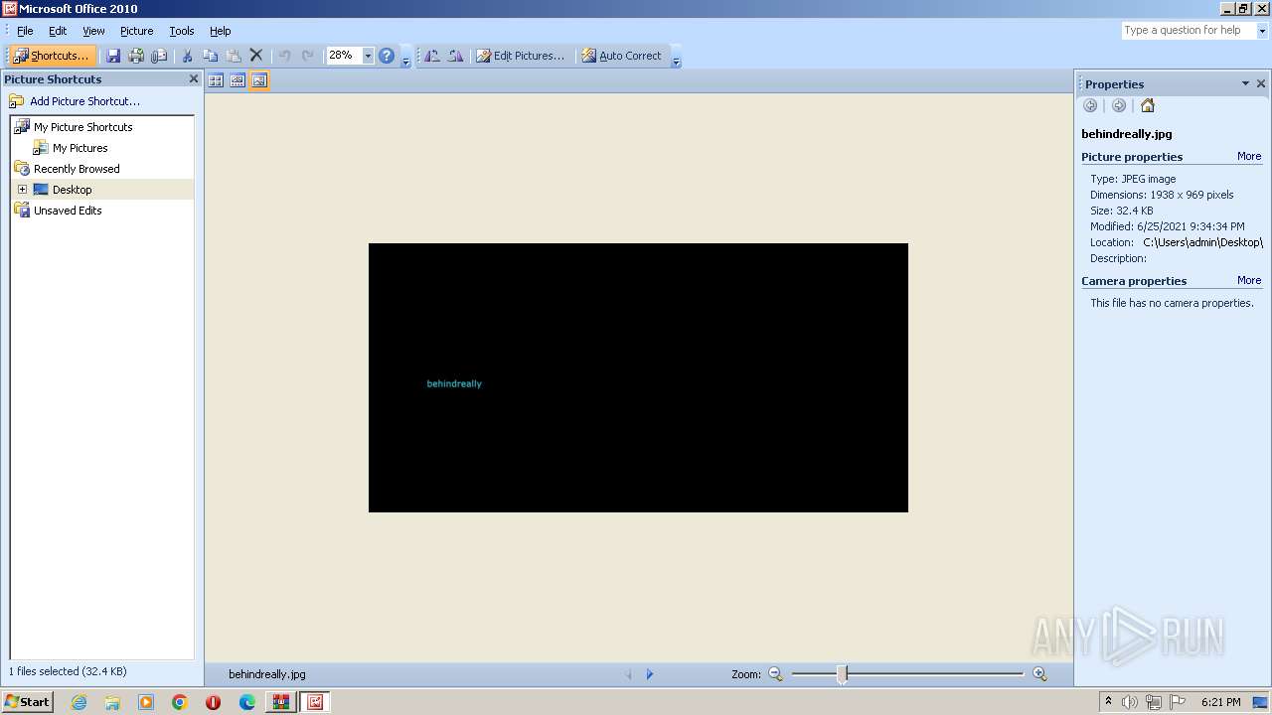Click Auto Correct button

point(622,56)
